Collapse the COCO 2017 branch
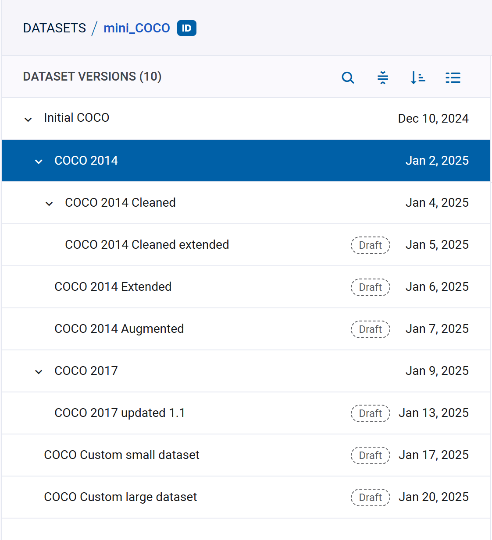This screenshot has height=540, width=492. coord(39,371)
